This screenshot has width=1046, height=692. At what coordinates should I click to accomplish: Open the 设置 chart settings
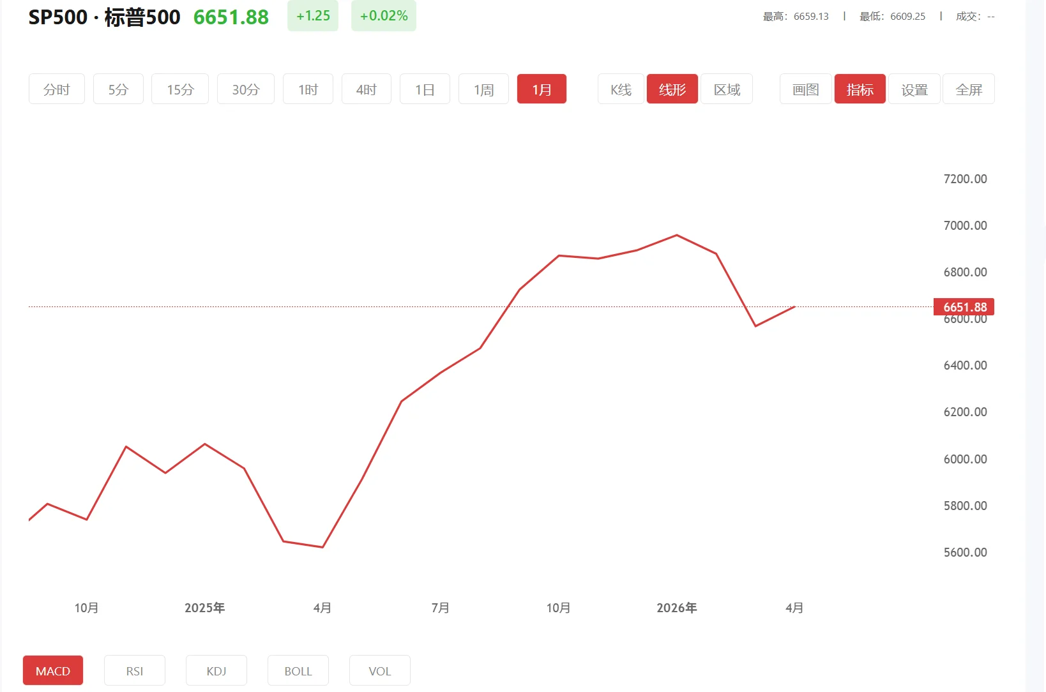pyautogui.click(x=914, y=89)
